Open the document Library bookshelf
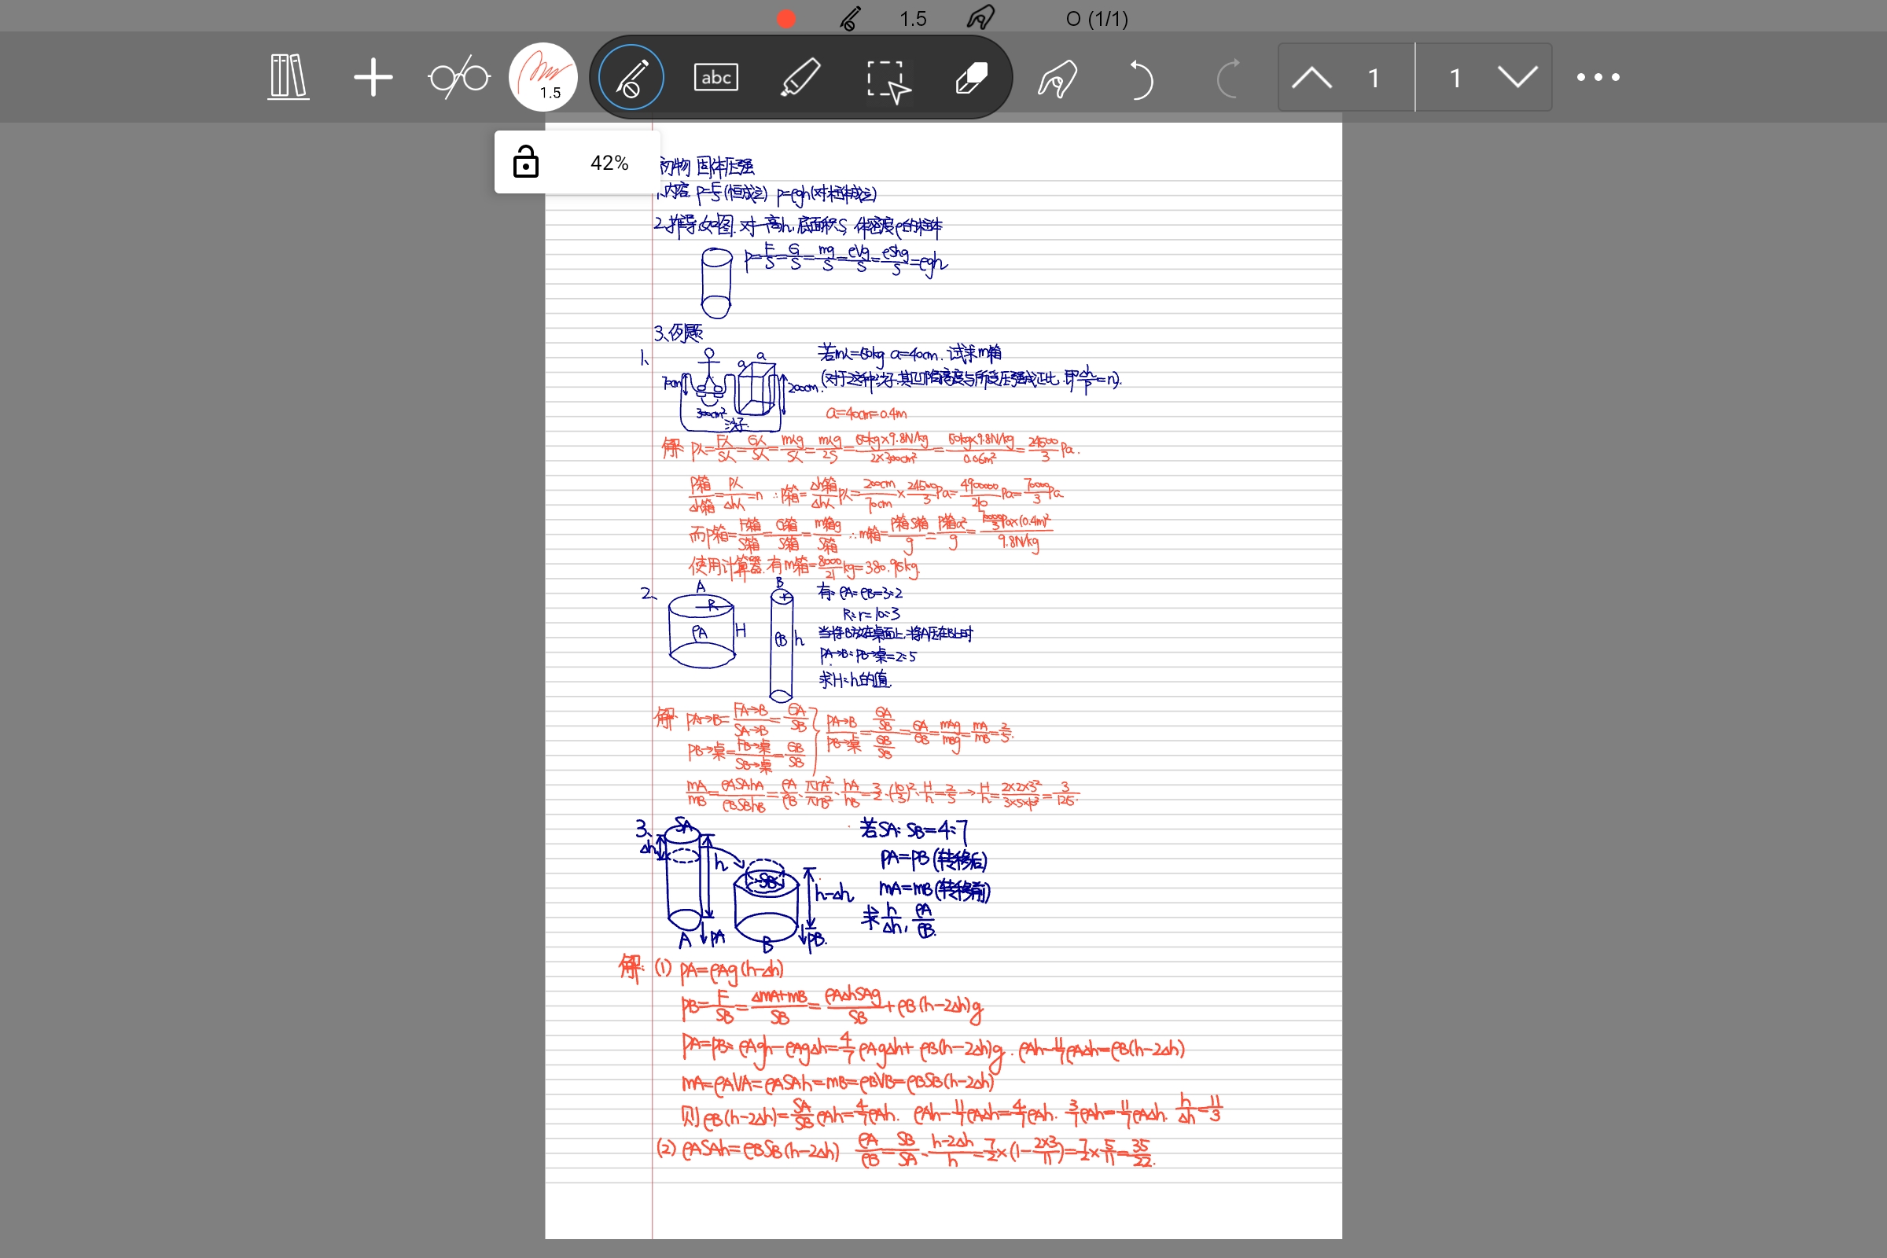Viewport: 1887px width, 1258px height. point(287,76)
